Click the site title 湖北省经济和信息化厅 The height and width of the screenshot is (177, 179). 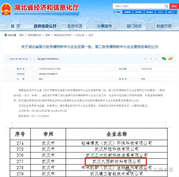46,8
